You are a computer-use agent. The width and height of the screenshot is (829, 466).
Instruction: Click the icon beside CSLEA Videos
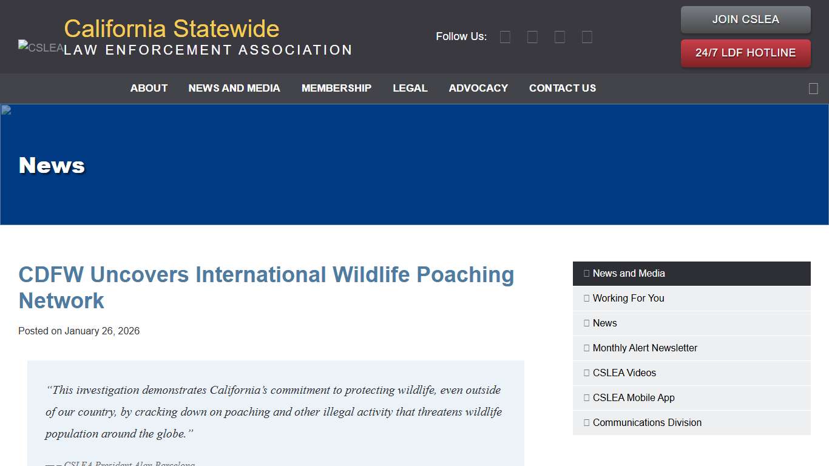coord(586,373)
